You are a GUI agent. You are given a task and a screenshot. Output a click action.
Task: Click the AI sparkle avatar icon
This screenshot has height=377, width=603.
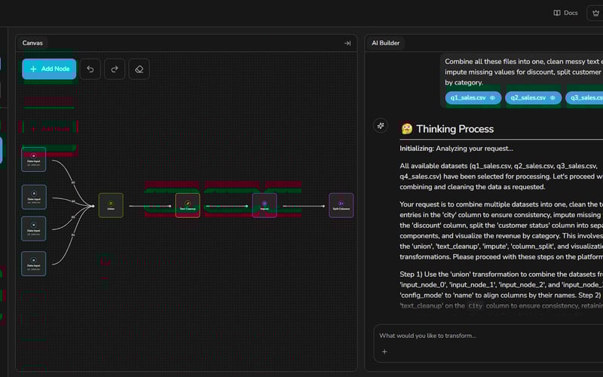click(x=381, y=126)
